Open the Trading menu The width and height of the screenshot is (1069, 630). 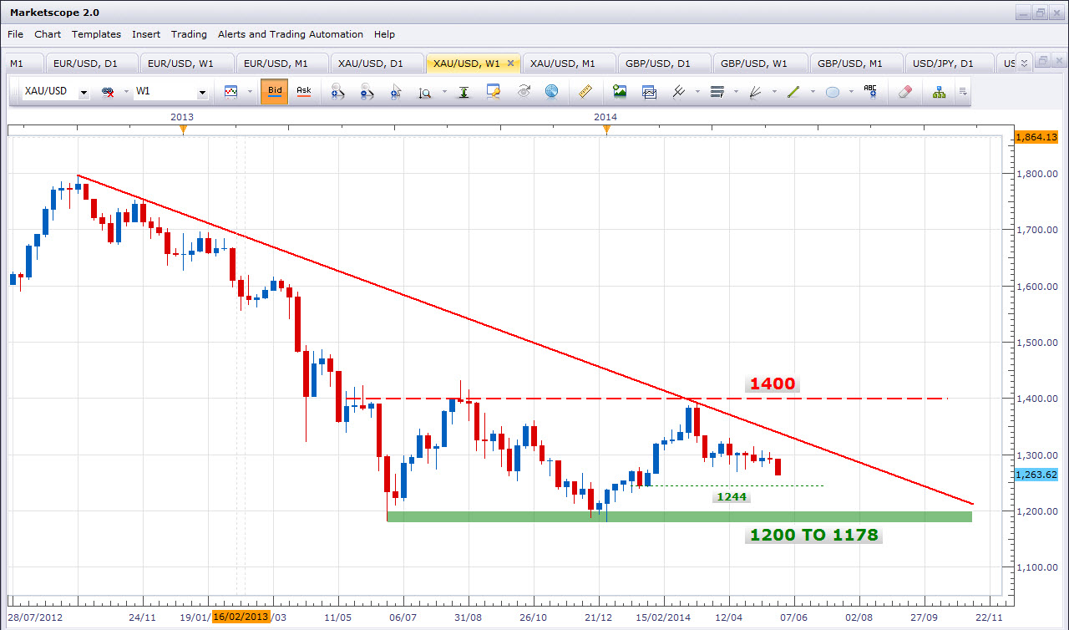(189, 34)
